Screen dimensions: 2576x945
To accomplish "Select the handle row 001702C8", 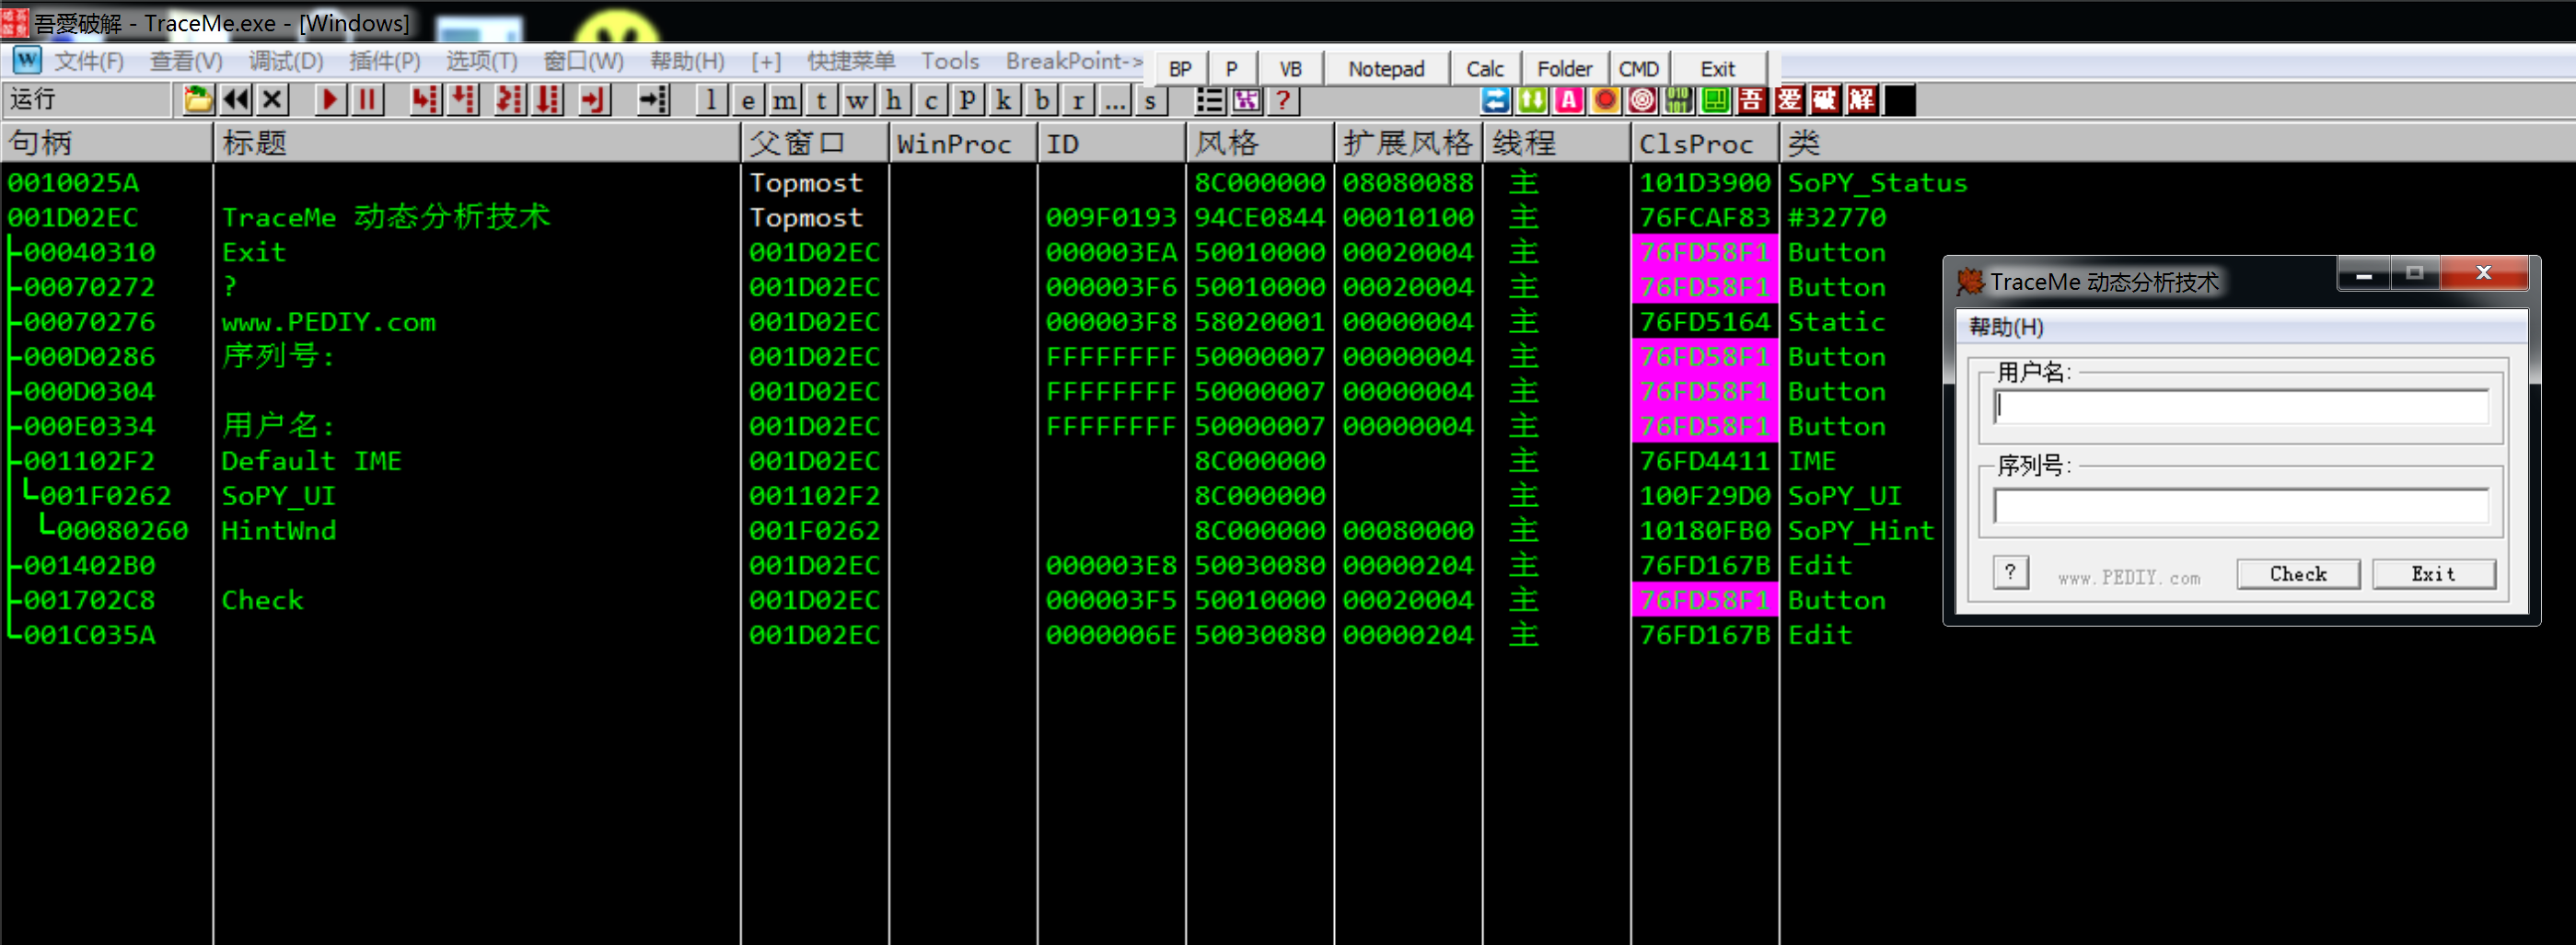I will pyautogui.click(x=90, y=600).
